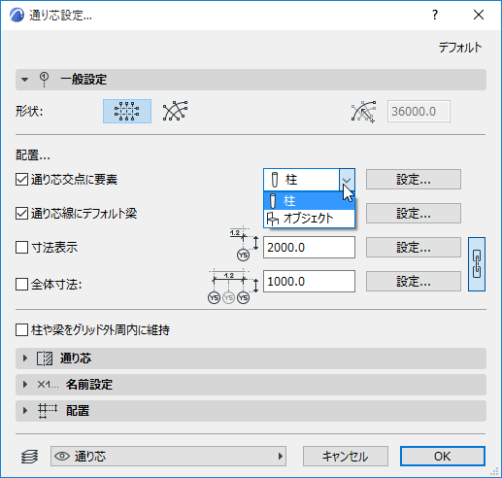The height and width of the screenshot is (478, 502).
Task: Toggle the chain link icon for dimensions
Action: (x=477, y=264)
